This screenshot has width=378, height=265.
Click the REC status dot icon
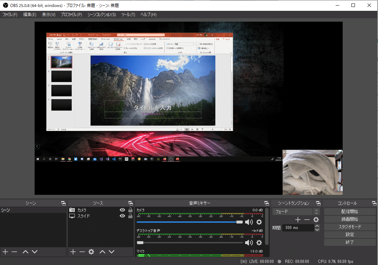click(279, 262)
